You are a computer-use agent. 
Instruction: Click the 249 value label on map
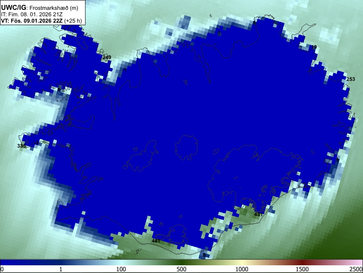pos(107,57)
